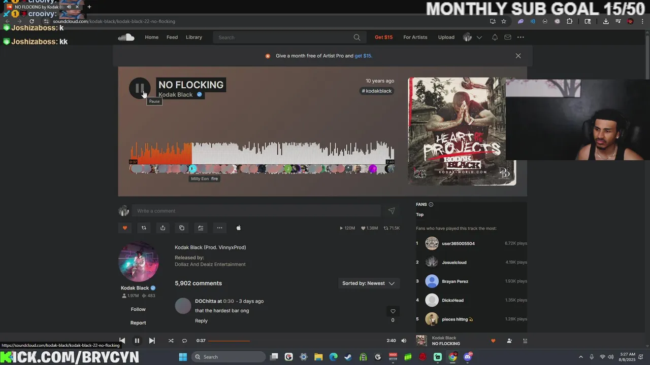Like DOChitta's comment
The image size is (650, 365).
tap(393, 311)
